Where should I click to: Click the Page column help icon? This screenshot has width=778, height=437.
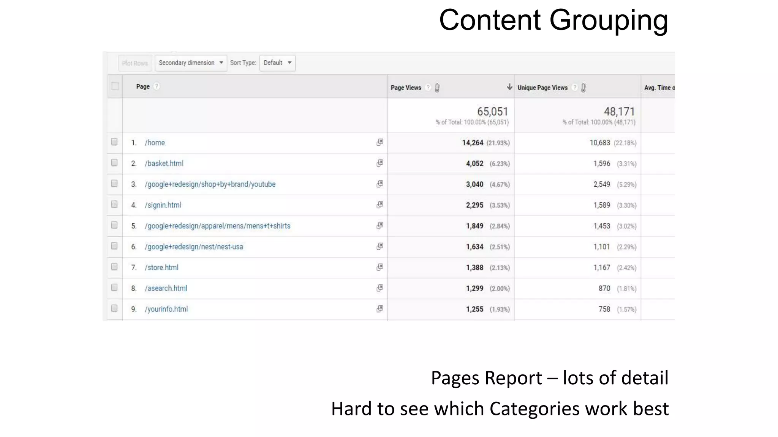(157, 86)
